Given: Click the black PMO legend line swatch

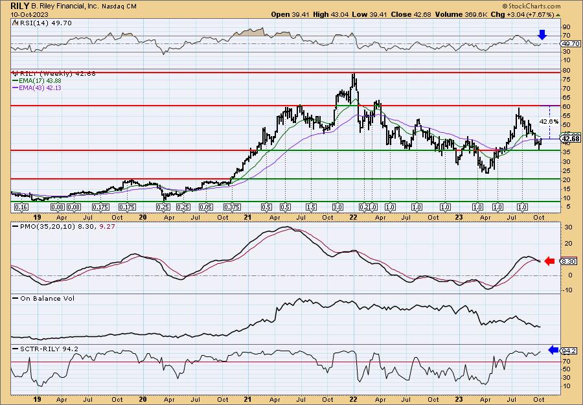Looking at the screenshot, I should coord(15,226).
